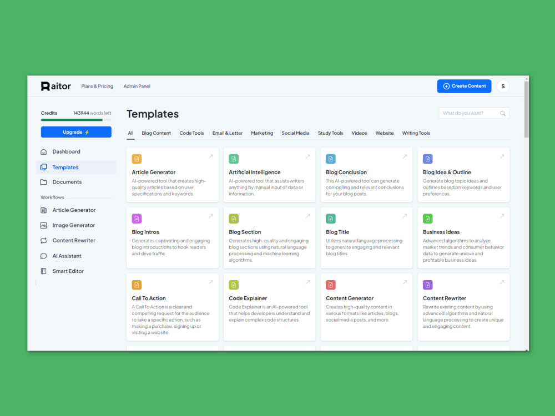Click the Article Generator workflow icon

[x=43, y=210]
